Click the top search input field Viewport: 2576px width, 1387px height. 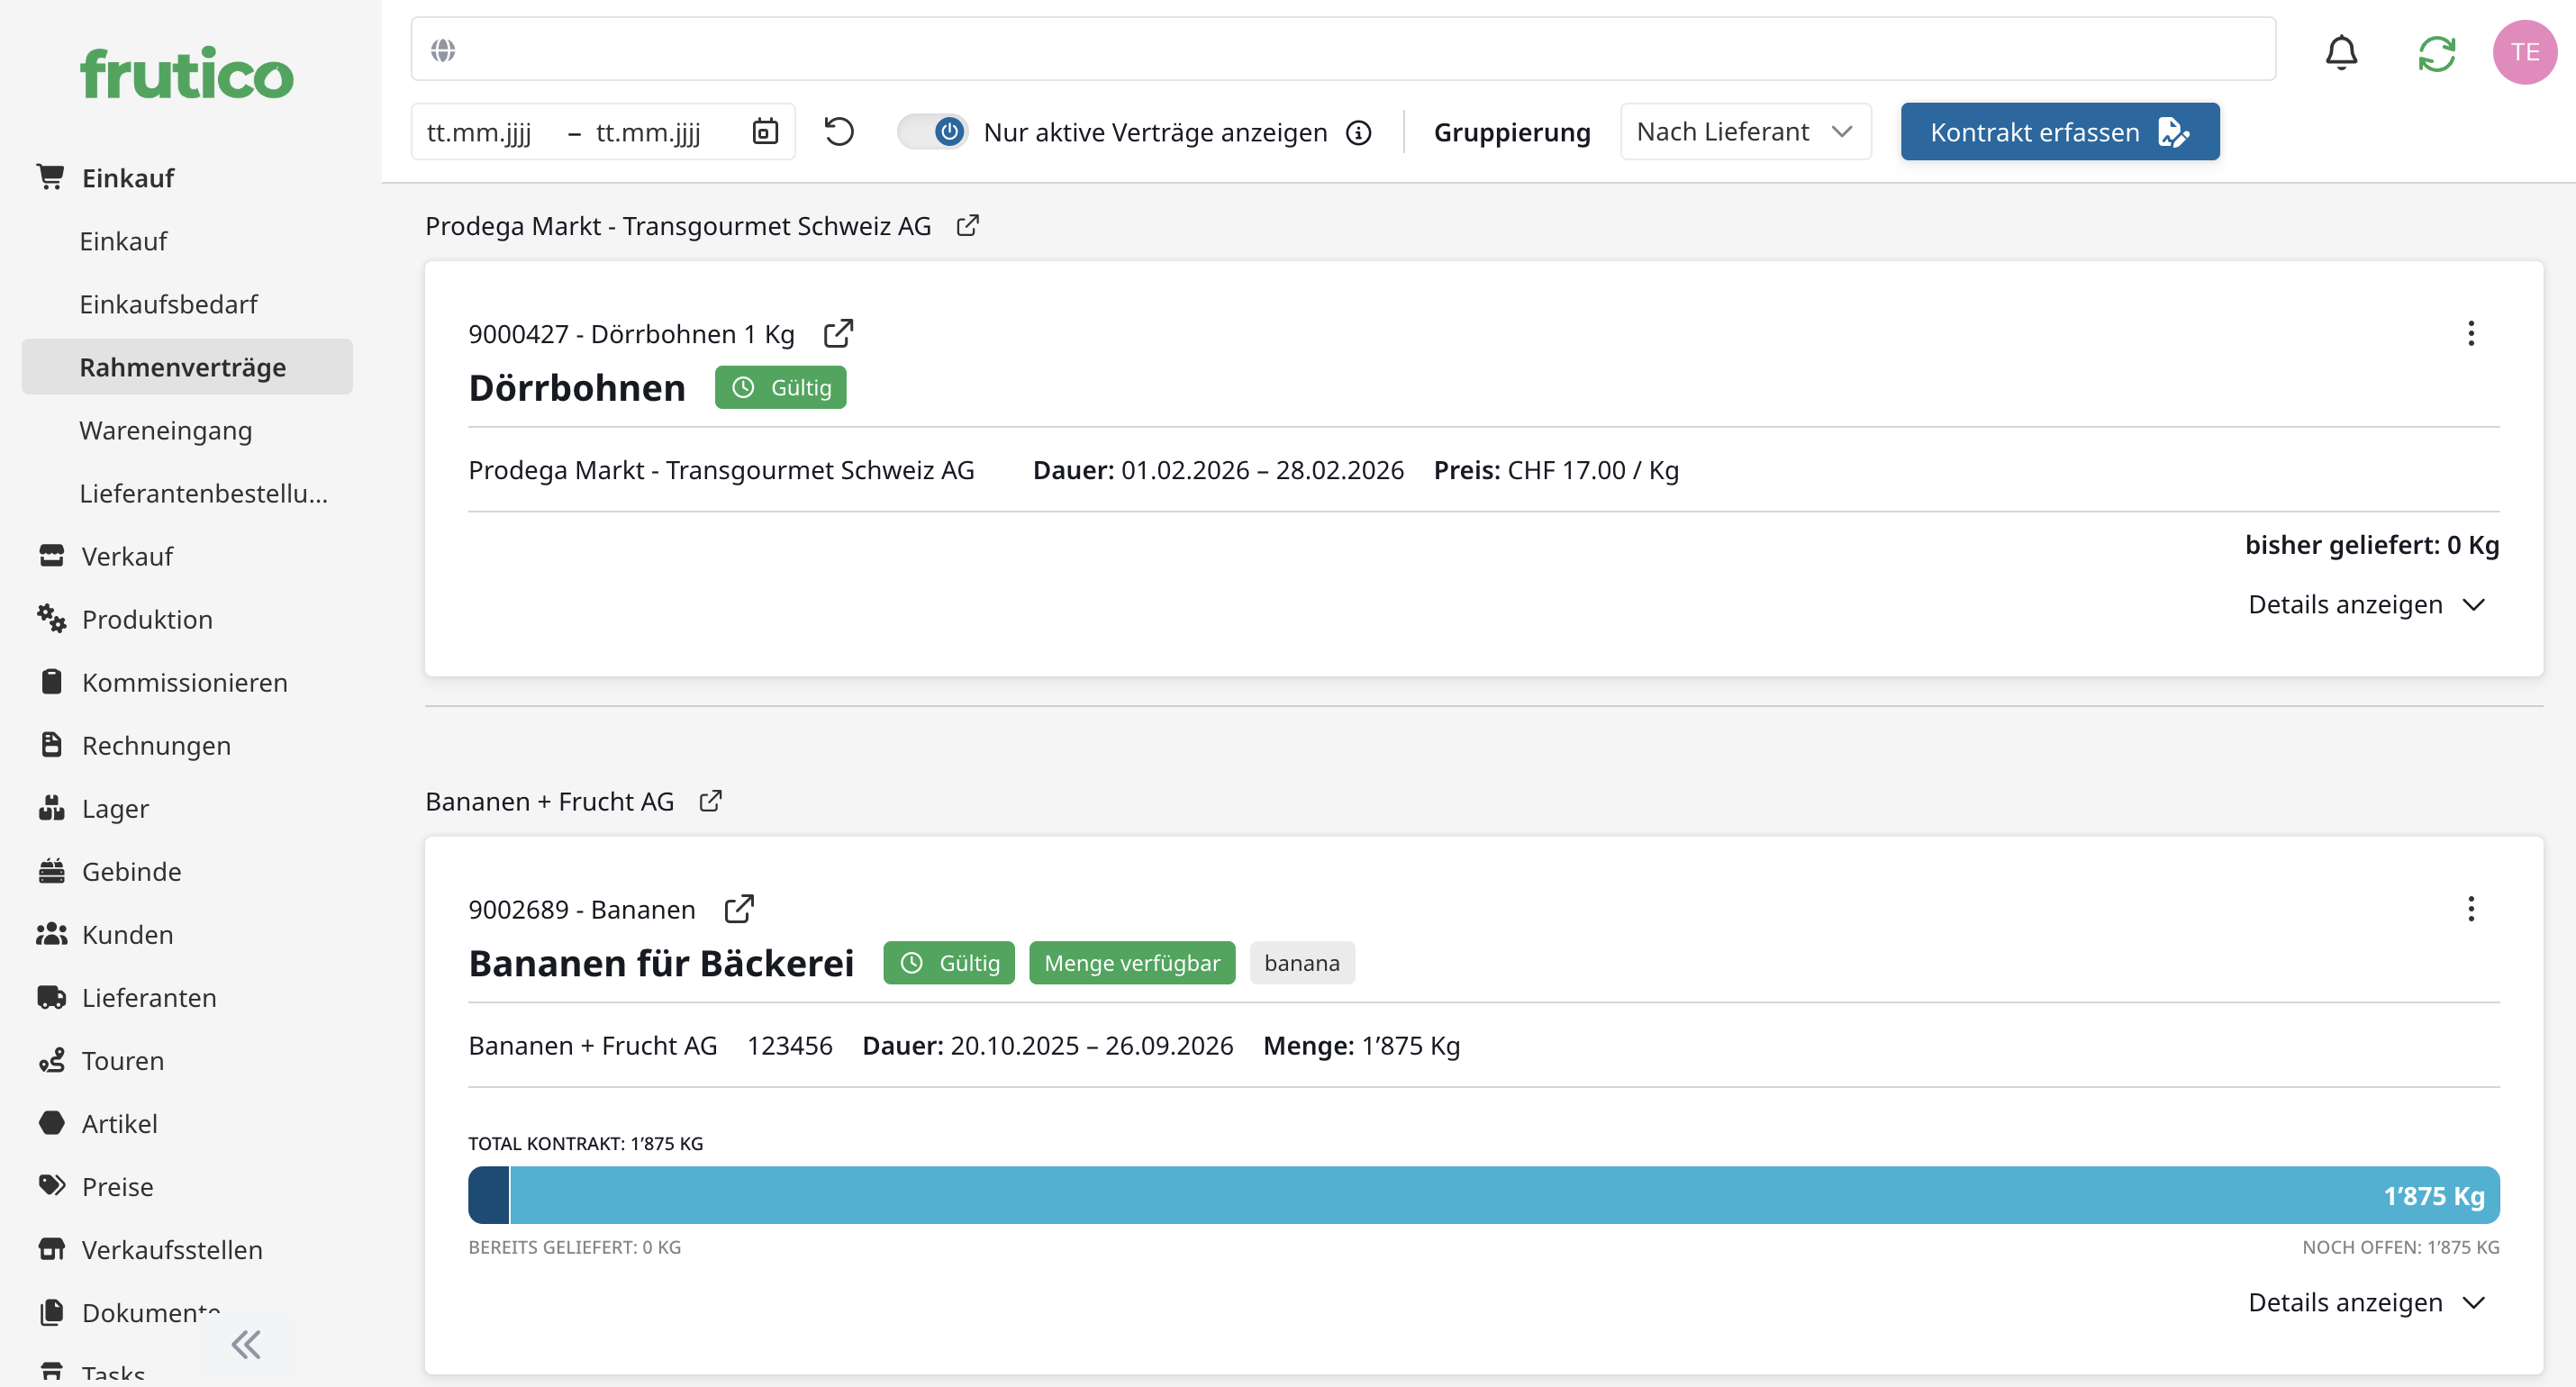[x=1343, y=49]
